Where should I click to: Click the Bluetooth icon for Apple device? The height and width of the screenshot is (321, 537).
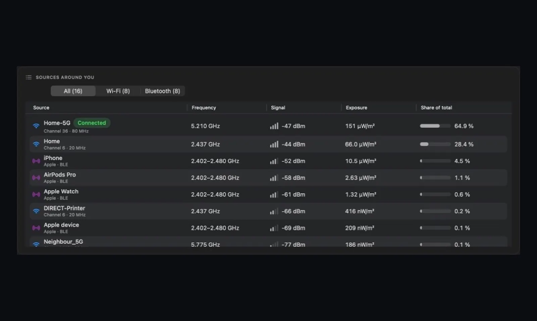(36, 228)
